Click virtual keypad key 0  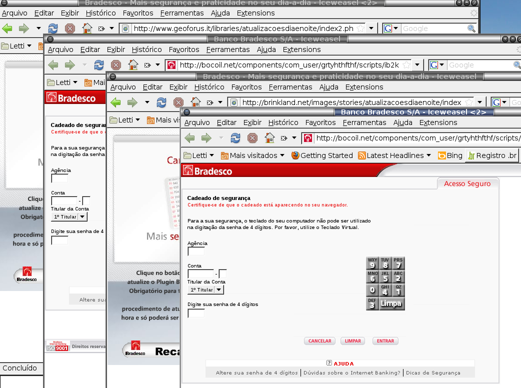372,290
